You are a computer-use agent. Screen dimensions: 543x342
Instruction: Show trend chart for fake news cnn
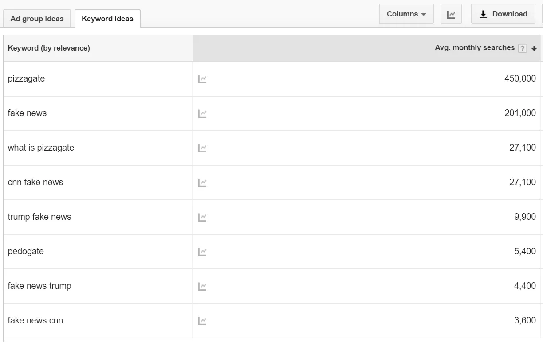202,321
